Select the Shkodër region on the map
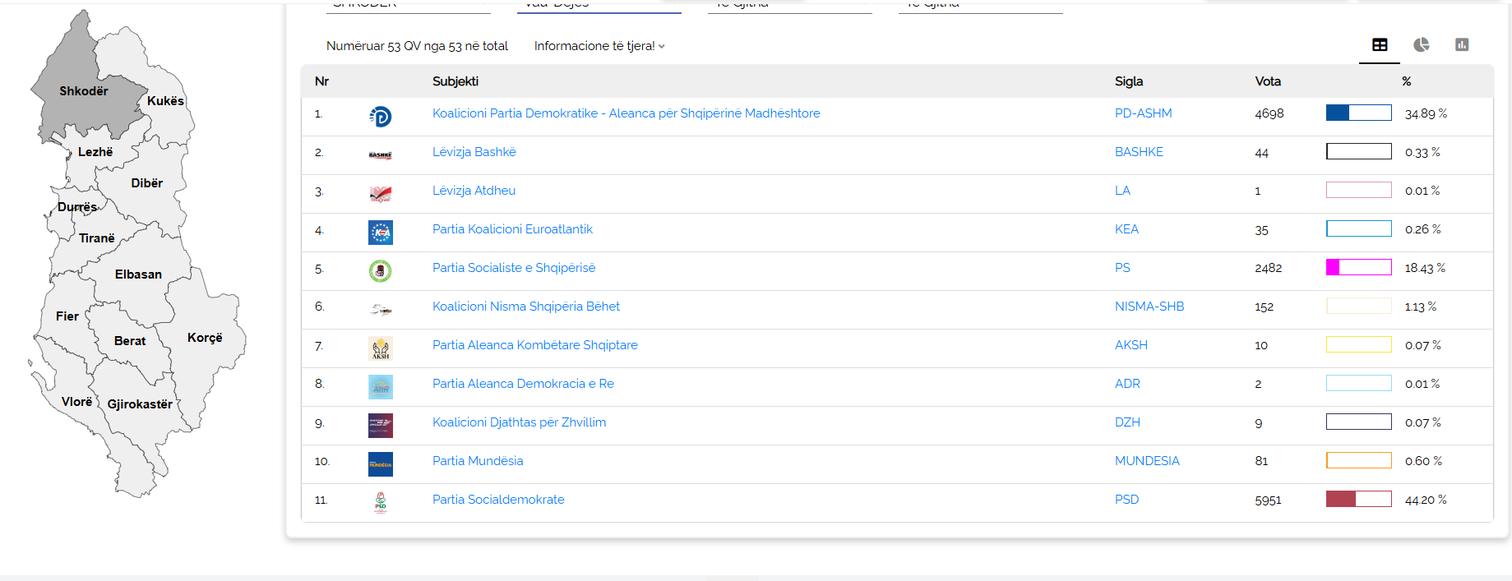Viewport: 1512px width, 581px height. click(84, 91)
